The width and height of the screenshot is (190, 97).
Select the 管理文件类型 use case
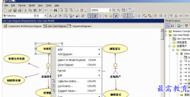(16, 59)
